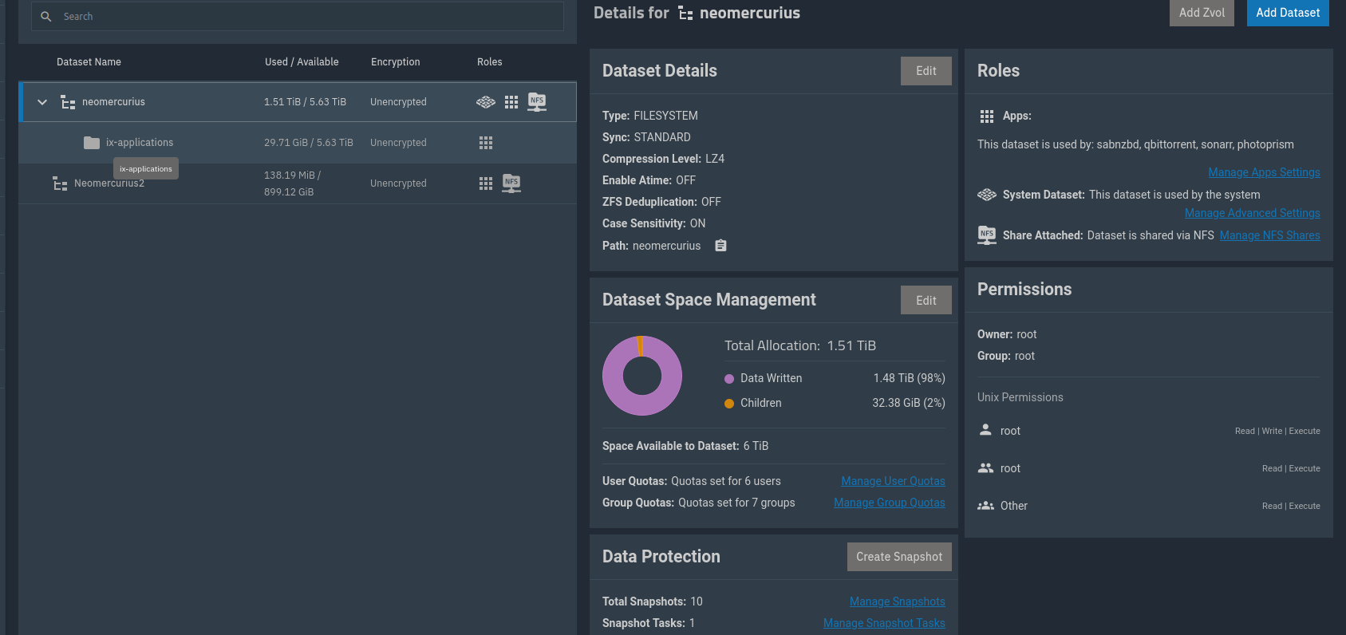Click Add Dataset button
This screenshot has height=635, width=1346.
coord(1287,13)
